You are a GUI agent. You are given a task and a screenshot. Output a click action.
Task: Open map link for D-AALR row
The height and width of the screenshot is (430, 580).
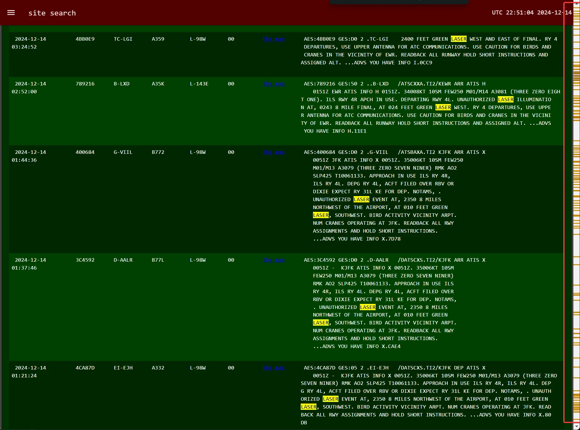tap(280, 260)
